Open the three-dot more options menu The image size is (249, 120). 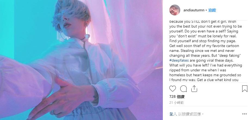coord(244,114)
